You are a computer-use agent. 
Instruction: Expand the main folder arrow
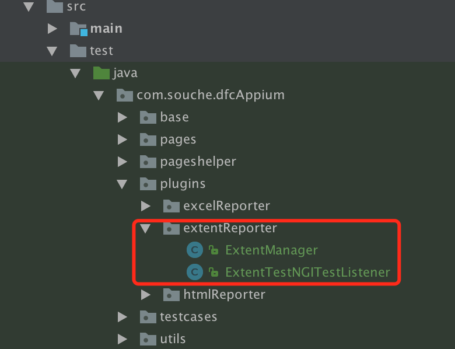(x=52, y=29)
